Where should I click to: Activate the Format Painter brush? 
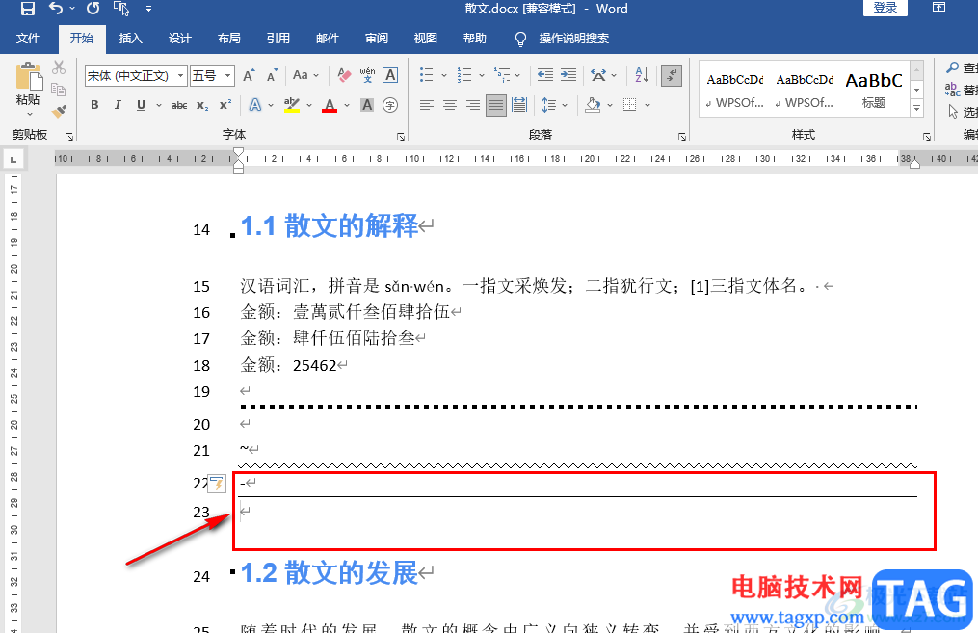coord(59,112)
